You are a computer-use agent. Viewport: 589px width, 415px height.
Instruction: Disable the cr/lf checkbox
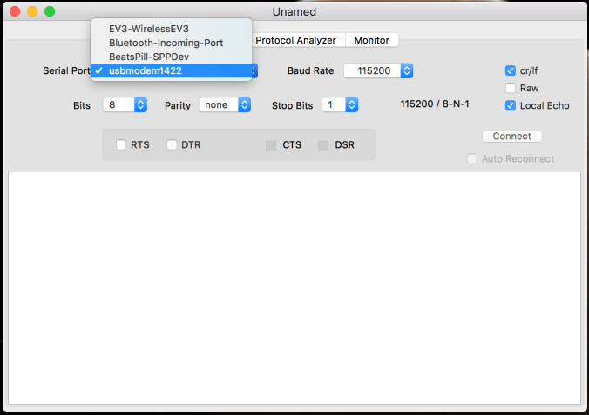click(511, 70)
